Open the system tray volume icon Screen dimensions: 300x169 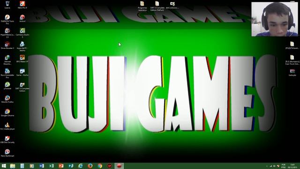(274, 166)
